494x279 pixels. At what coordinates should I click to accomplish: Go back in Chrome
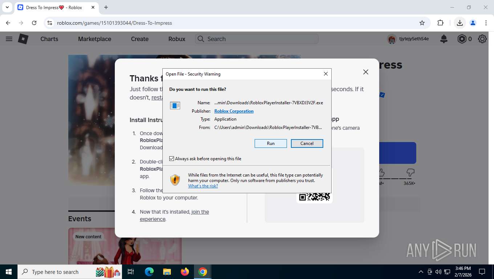(x=8, y=23)
